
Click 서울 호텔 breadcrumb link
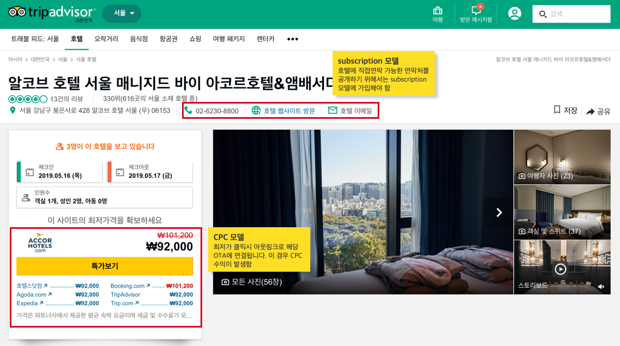pos(86,60)
